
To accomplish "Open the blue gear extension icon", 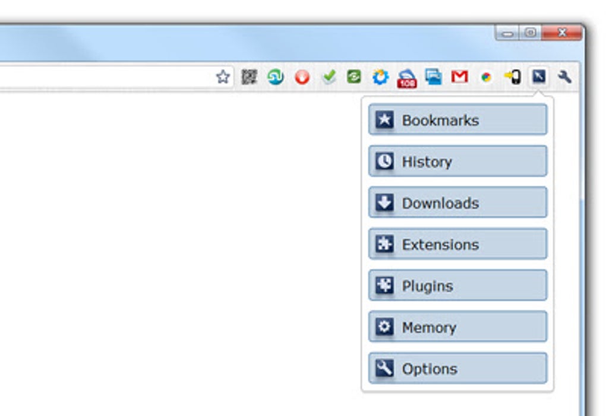I will 380,76.
